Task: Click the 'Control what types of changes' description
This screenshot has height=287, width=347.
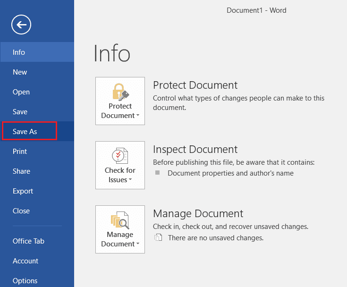Action: point(238,103)
